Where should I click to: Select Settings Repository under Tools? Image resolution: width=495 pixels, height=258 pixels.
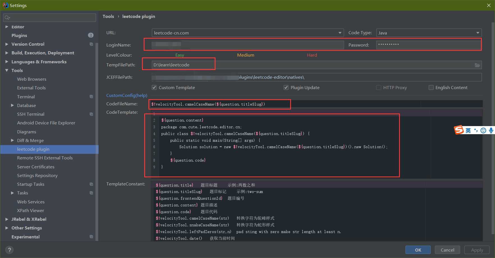[x=37, y=175]
